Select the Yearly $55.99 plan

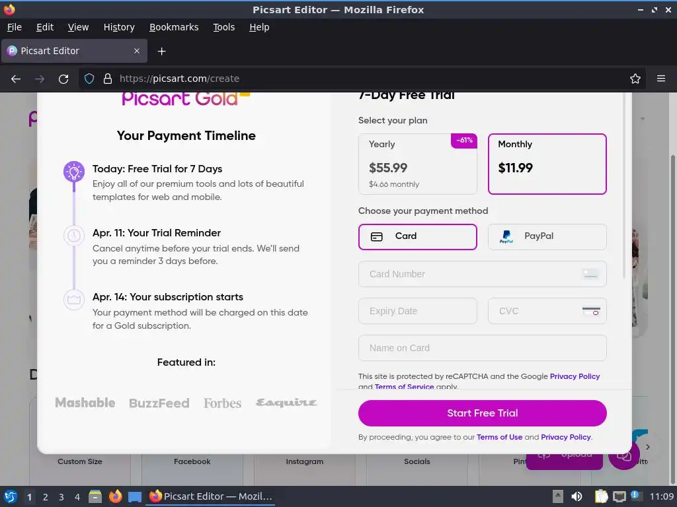tap(418, 164)
